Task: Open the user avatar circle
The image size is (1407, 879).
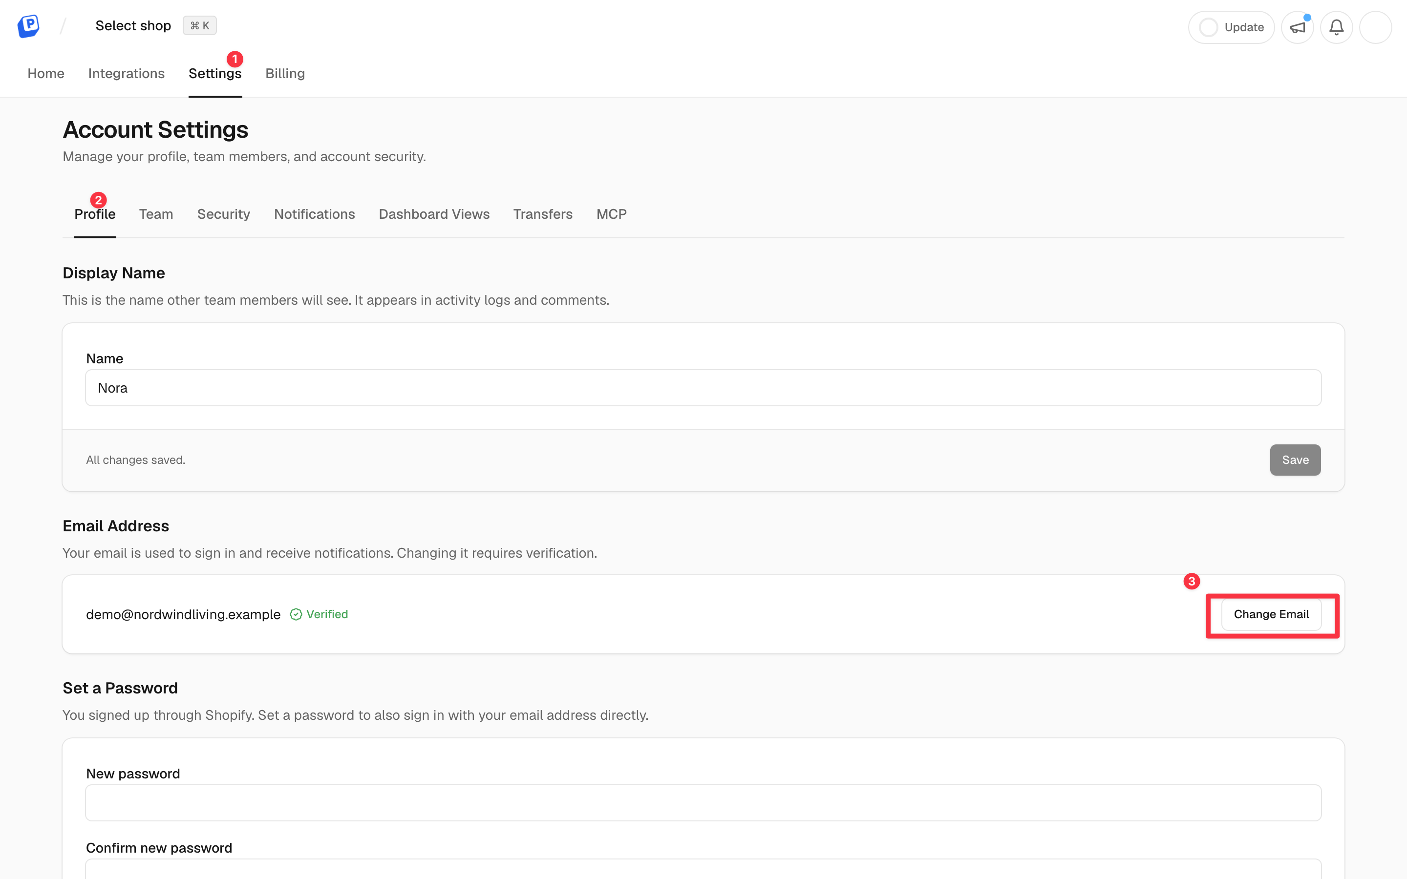Action: (x=1375, y=27)
